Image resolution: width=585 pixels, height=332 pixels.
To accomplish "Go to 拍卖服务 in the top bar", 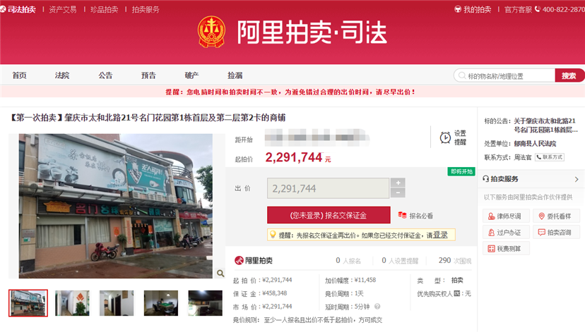I will (x=146, y=9).
